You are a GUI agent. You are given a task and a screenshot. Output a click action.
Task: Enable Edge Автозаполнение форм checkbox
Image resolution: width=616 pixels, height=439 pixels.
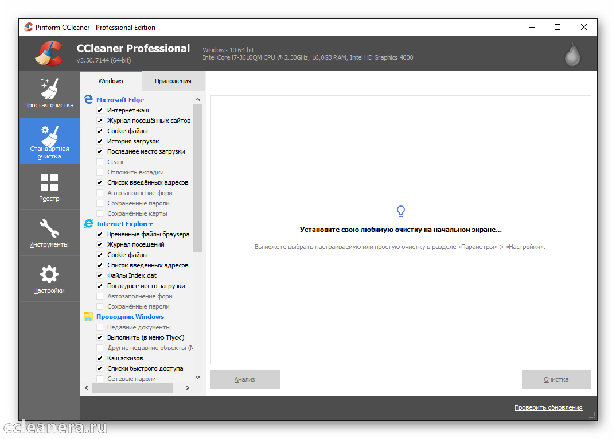[x=100, y=193]
